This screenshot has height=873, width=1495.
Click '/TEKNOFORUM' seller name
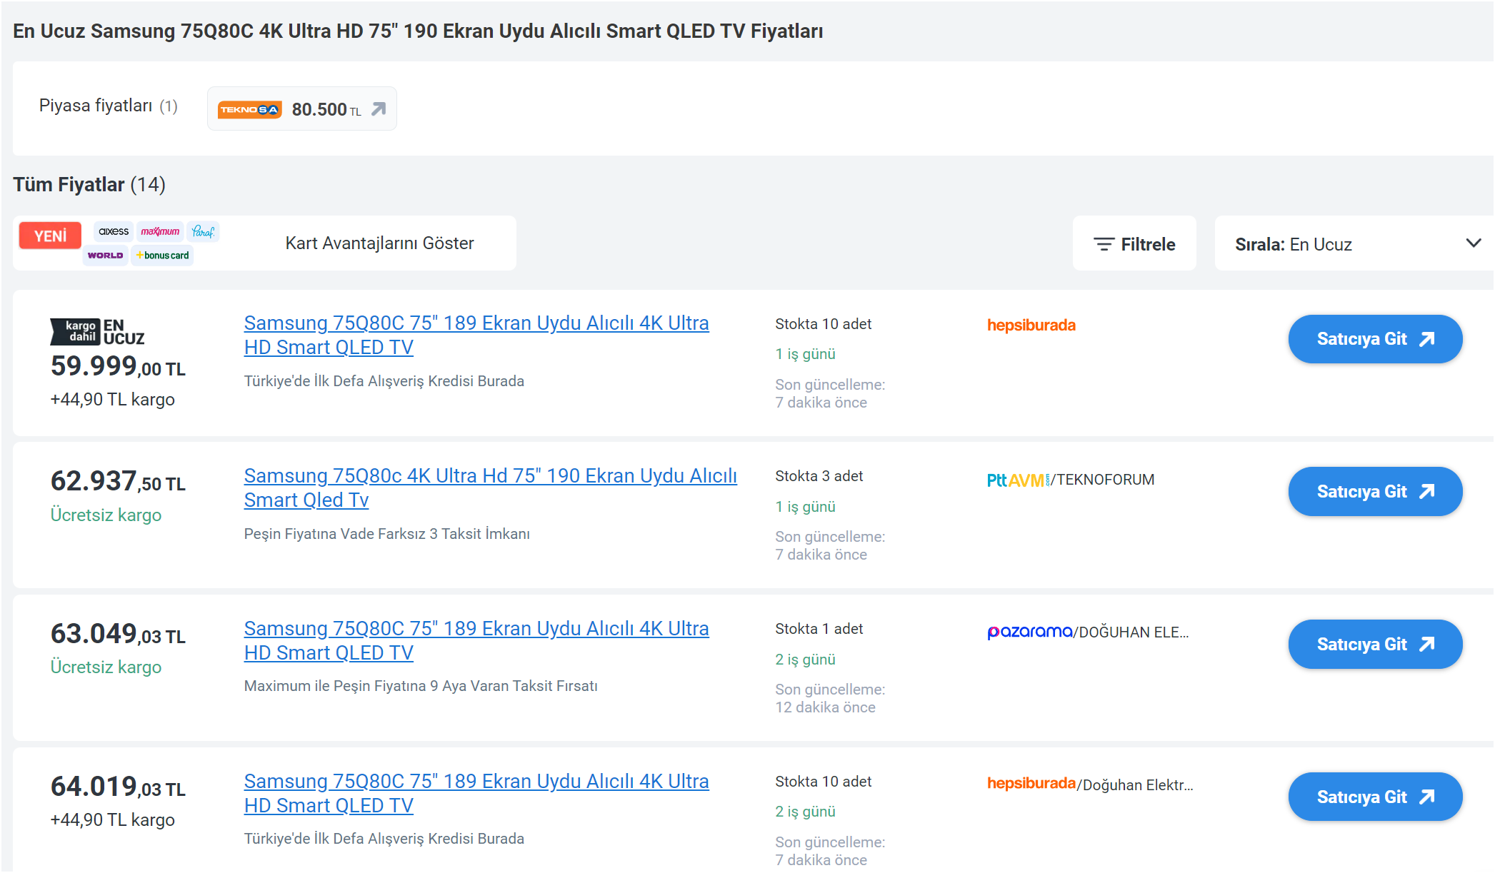tap(1102, 480)
